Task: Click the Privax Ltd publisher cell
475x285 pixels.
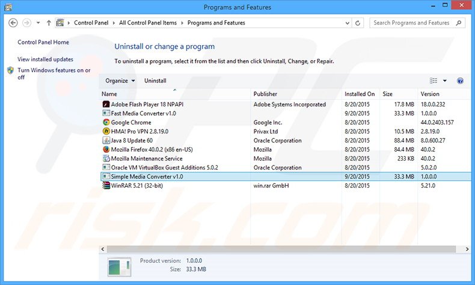Action: (266, 132)
